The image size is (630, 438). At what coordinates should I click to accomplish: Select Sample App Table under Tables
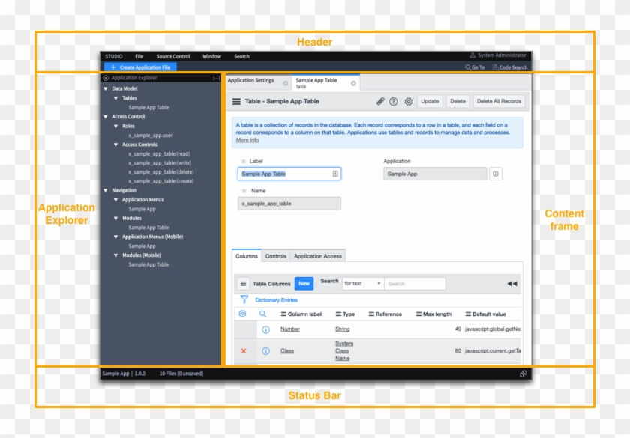point(148,108)
